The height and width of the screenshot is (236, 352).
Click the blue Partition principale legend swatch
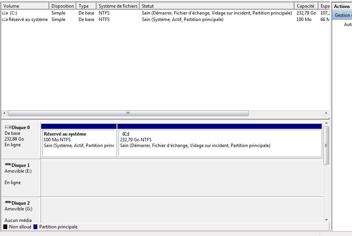click(x=35, y=227)
